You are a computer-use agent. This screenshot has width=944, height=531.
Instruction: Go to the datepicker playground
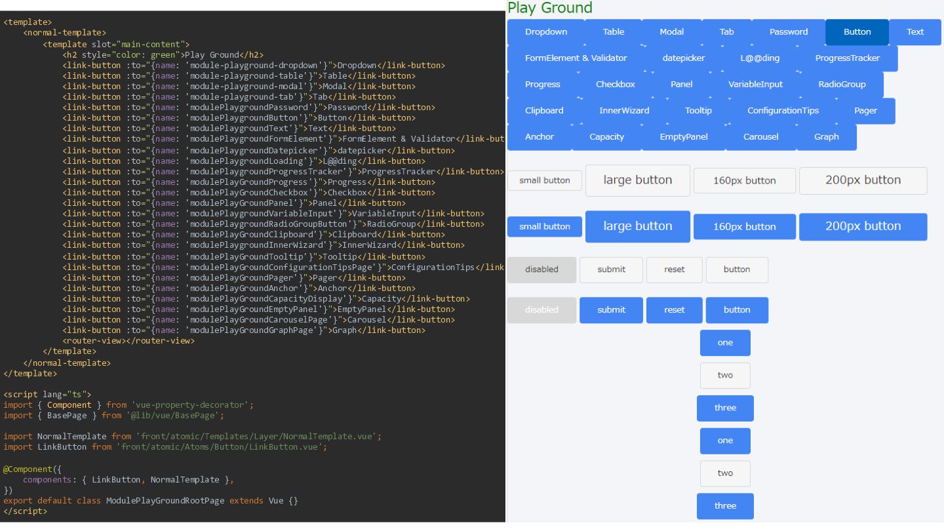pyautogui.click(x=684, y=58)
